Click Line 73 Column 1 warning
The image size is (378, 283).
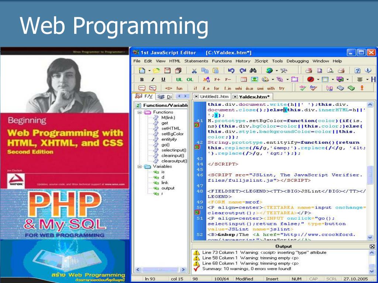[x=264, y=252]
